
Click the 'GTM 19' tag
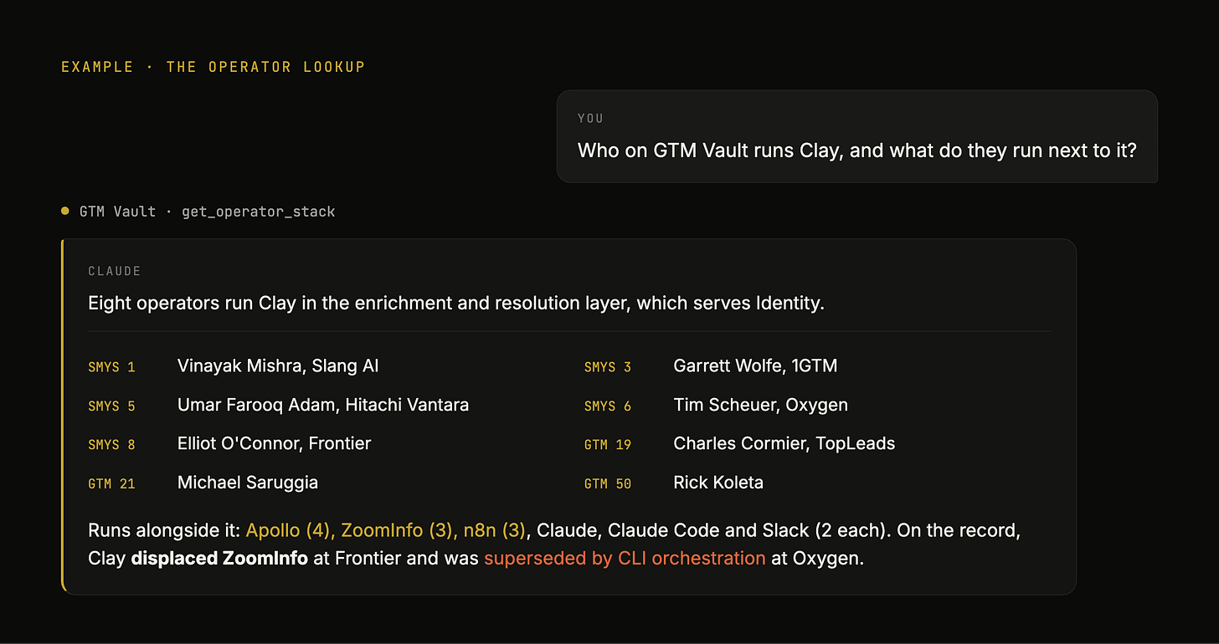coord(608,445)
